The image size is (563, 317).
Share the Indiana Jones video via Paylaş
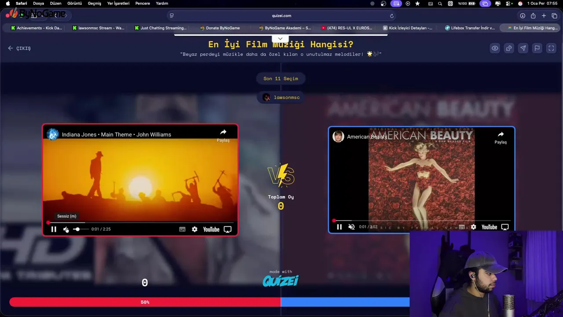223,135
